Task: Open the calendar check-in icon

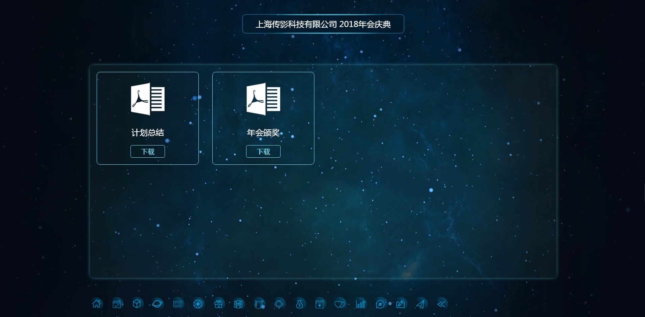Action: point(117,304)
